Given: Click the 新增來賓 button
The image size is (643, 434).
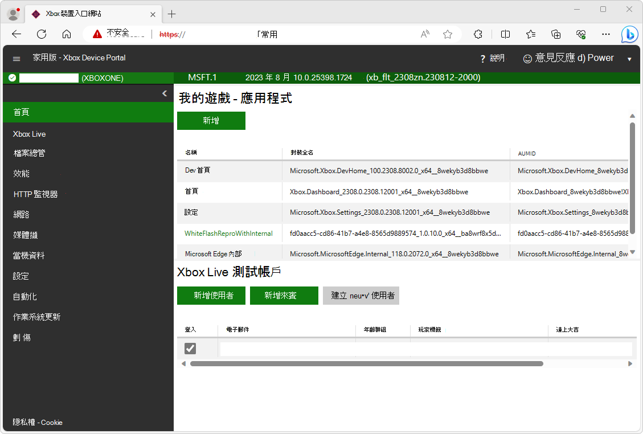Looking at the screenshot, I should (284, 296).
